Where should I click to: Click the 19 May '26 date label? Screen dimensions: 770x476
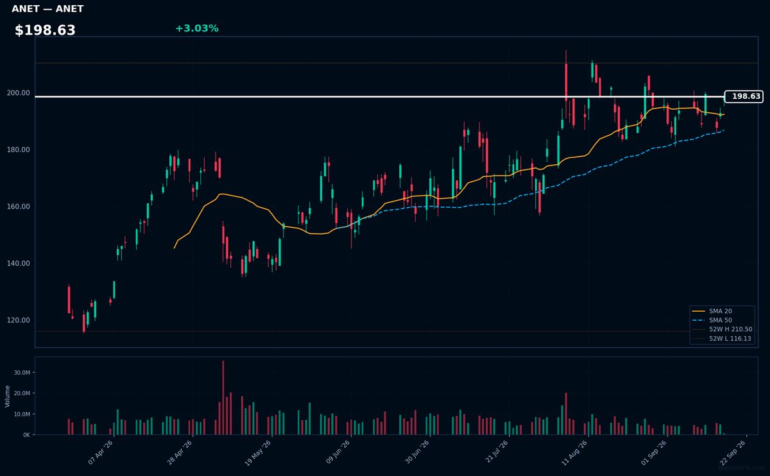(x=258, y=452)
